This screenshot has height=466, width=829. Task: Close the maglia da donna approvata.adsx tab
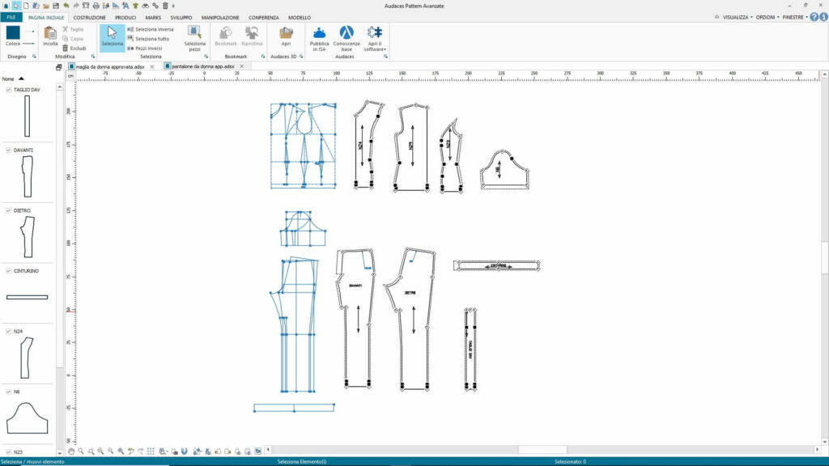click(x=151, y=66)
